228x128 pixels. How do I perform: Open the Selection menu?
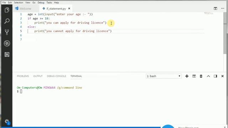click(x=19, y=2)
